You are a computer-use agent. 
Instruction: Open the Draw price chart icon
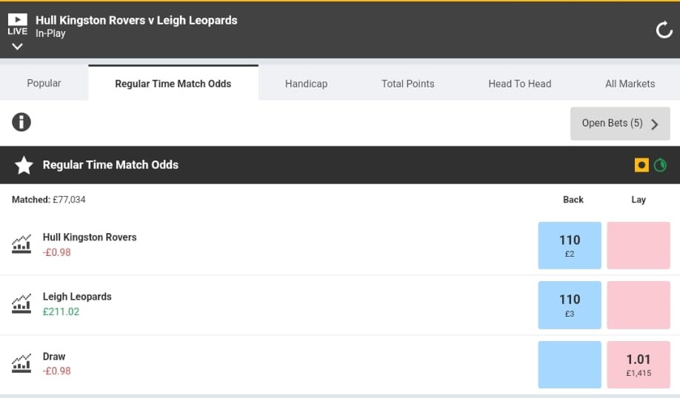[21, 363]
